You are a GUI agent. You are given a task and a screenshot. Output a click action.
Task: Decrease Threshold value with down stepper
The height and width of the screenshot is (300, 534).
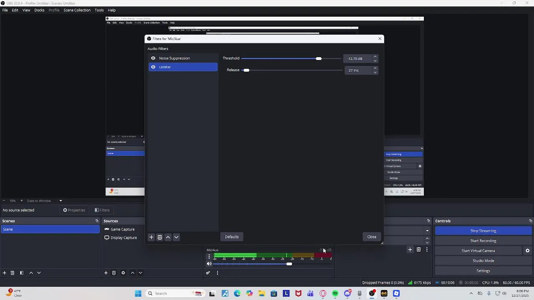pos(375,61)
